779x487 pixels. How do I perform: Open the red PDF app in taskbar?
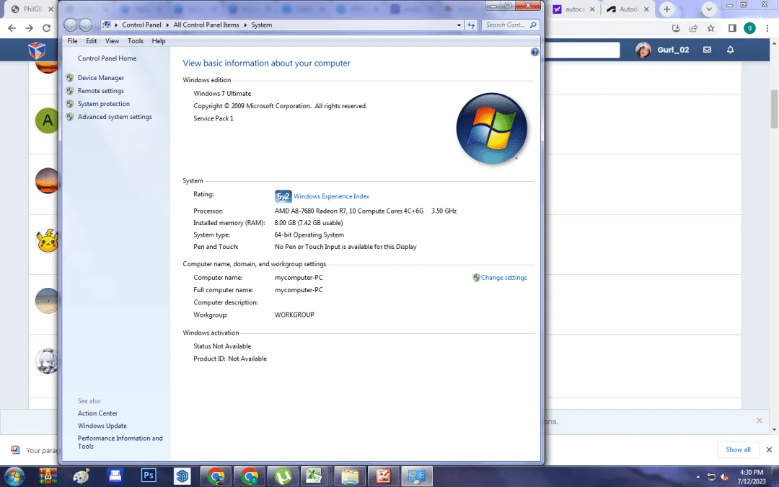click(383, 476)
